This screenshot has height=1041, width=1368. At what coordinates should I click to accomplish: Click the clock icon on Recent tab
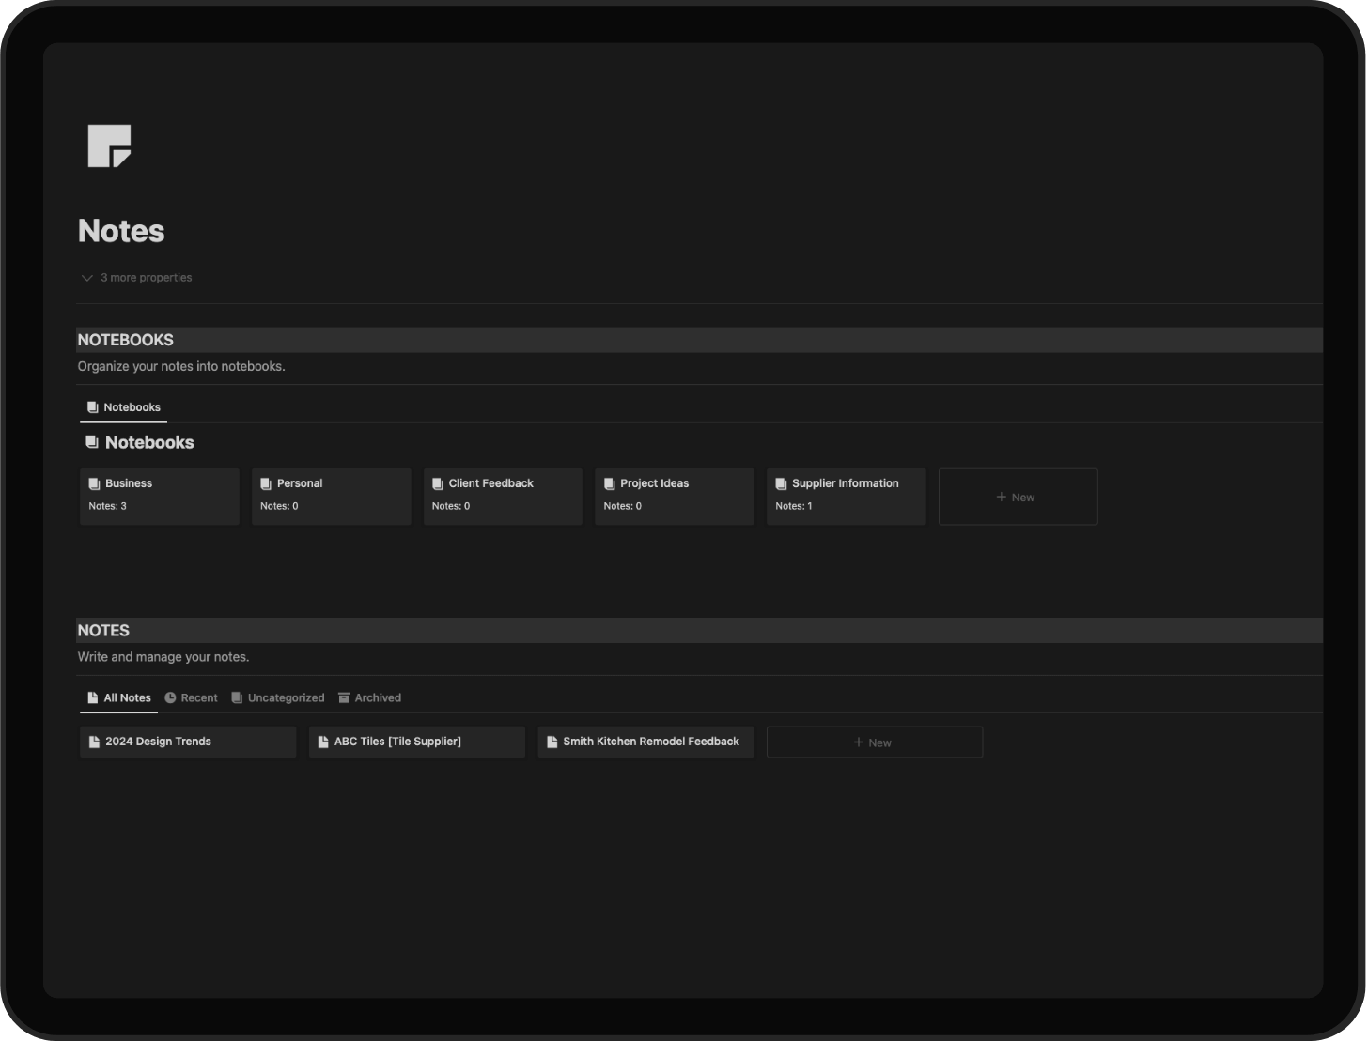(x=170, y=698)
